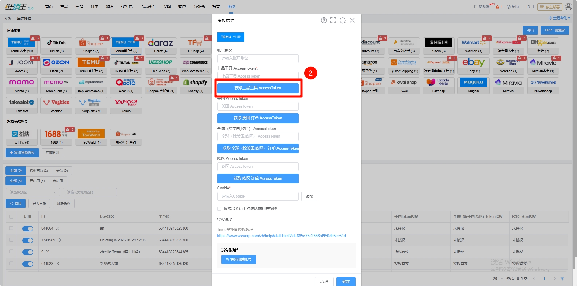Check the limit staff permissions checkbox
The width and height of the screenshot is (577, 286).
(x=219, y=209)
